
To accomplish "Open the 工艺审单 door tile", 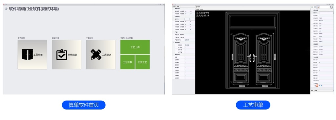I will [x=32, y=55].
